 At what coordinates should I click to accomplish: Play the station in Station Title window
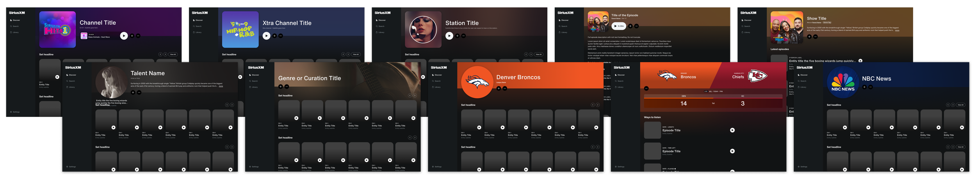click(449, 36)
